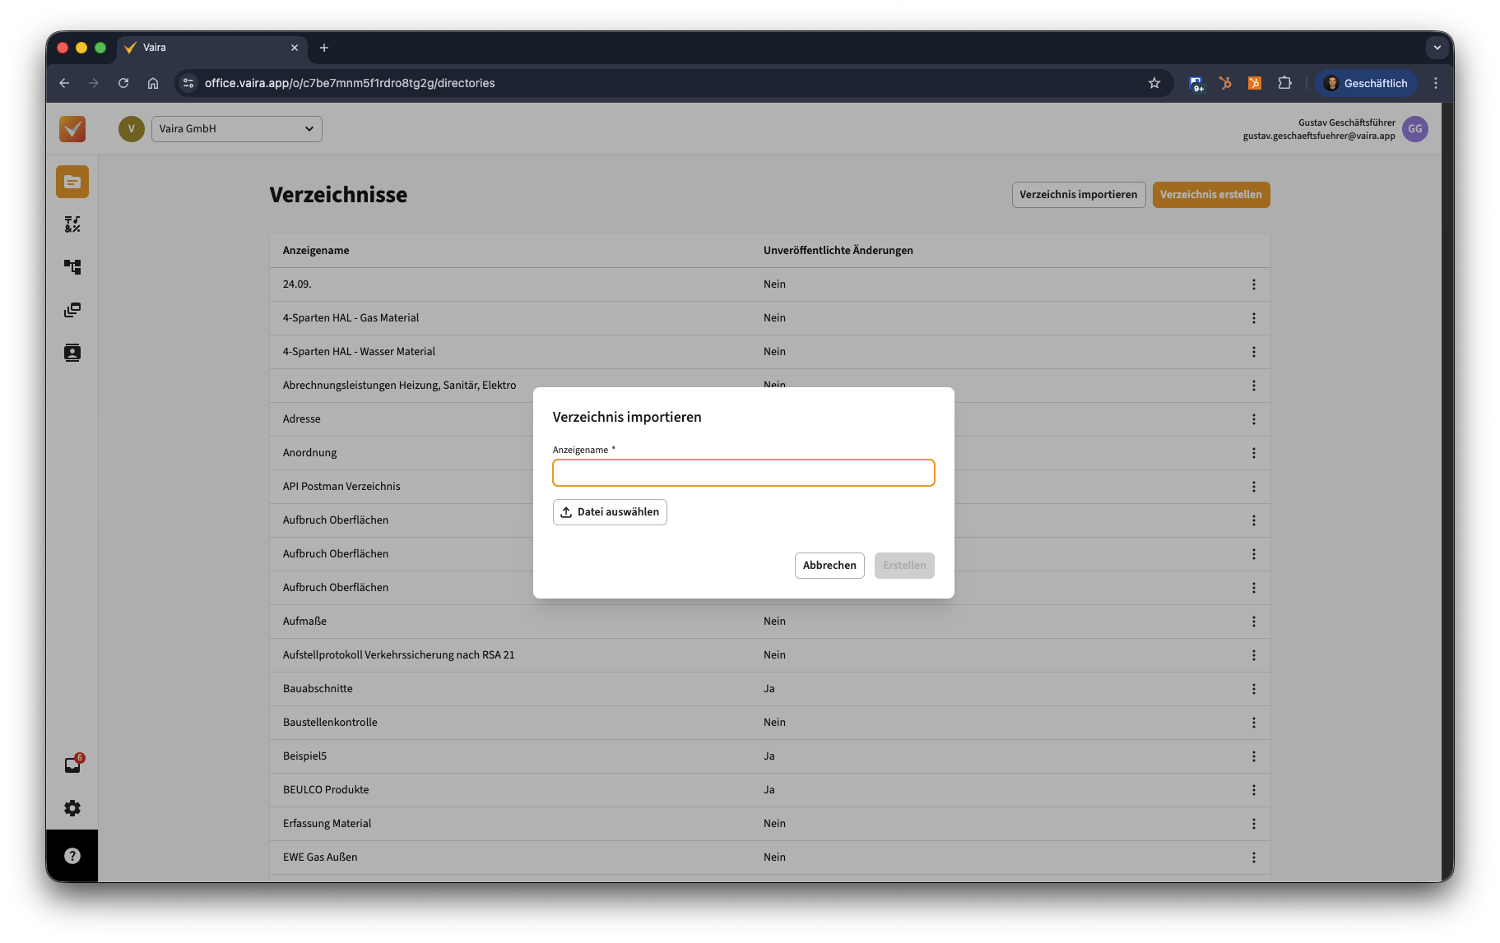Open the directories sidebar icon
Screen dimensions: 1500x943
tap(72, 182)
